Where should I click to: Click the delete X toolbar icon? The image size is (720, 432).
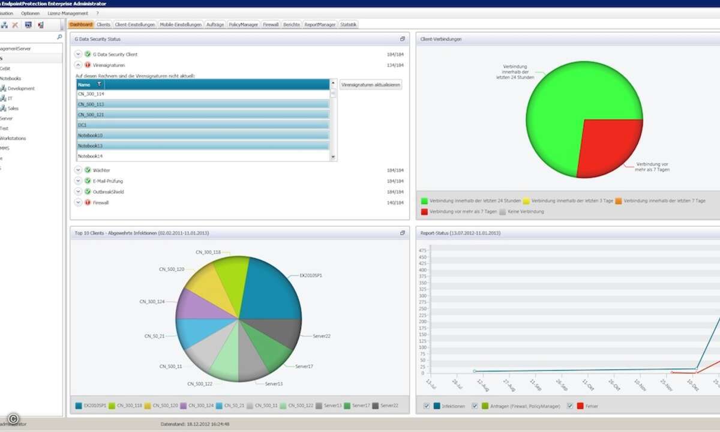[15, 25]
